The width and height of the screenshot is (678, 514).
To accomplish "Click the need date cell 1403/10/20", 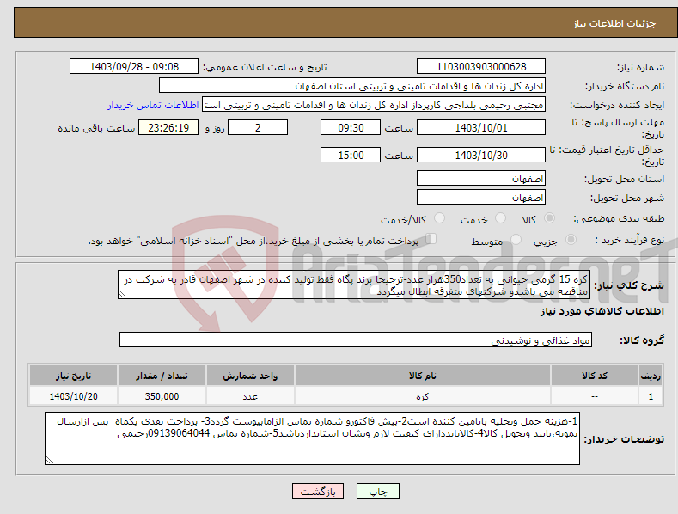I will [x=74, y=396].
